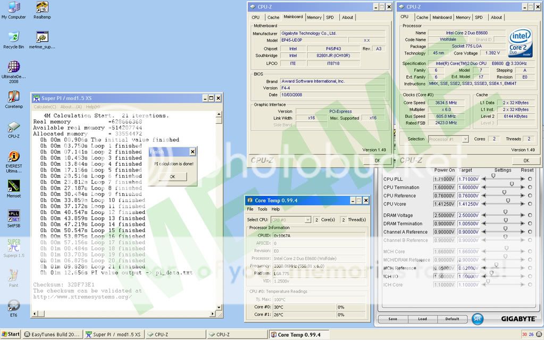Screen dimensions: 544x360
Task: Decrease CPU PLL voltage with left arrow
Action: point(483,179)
